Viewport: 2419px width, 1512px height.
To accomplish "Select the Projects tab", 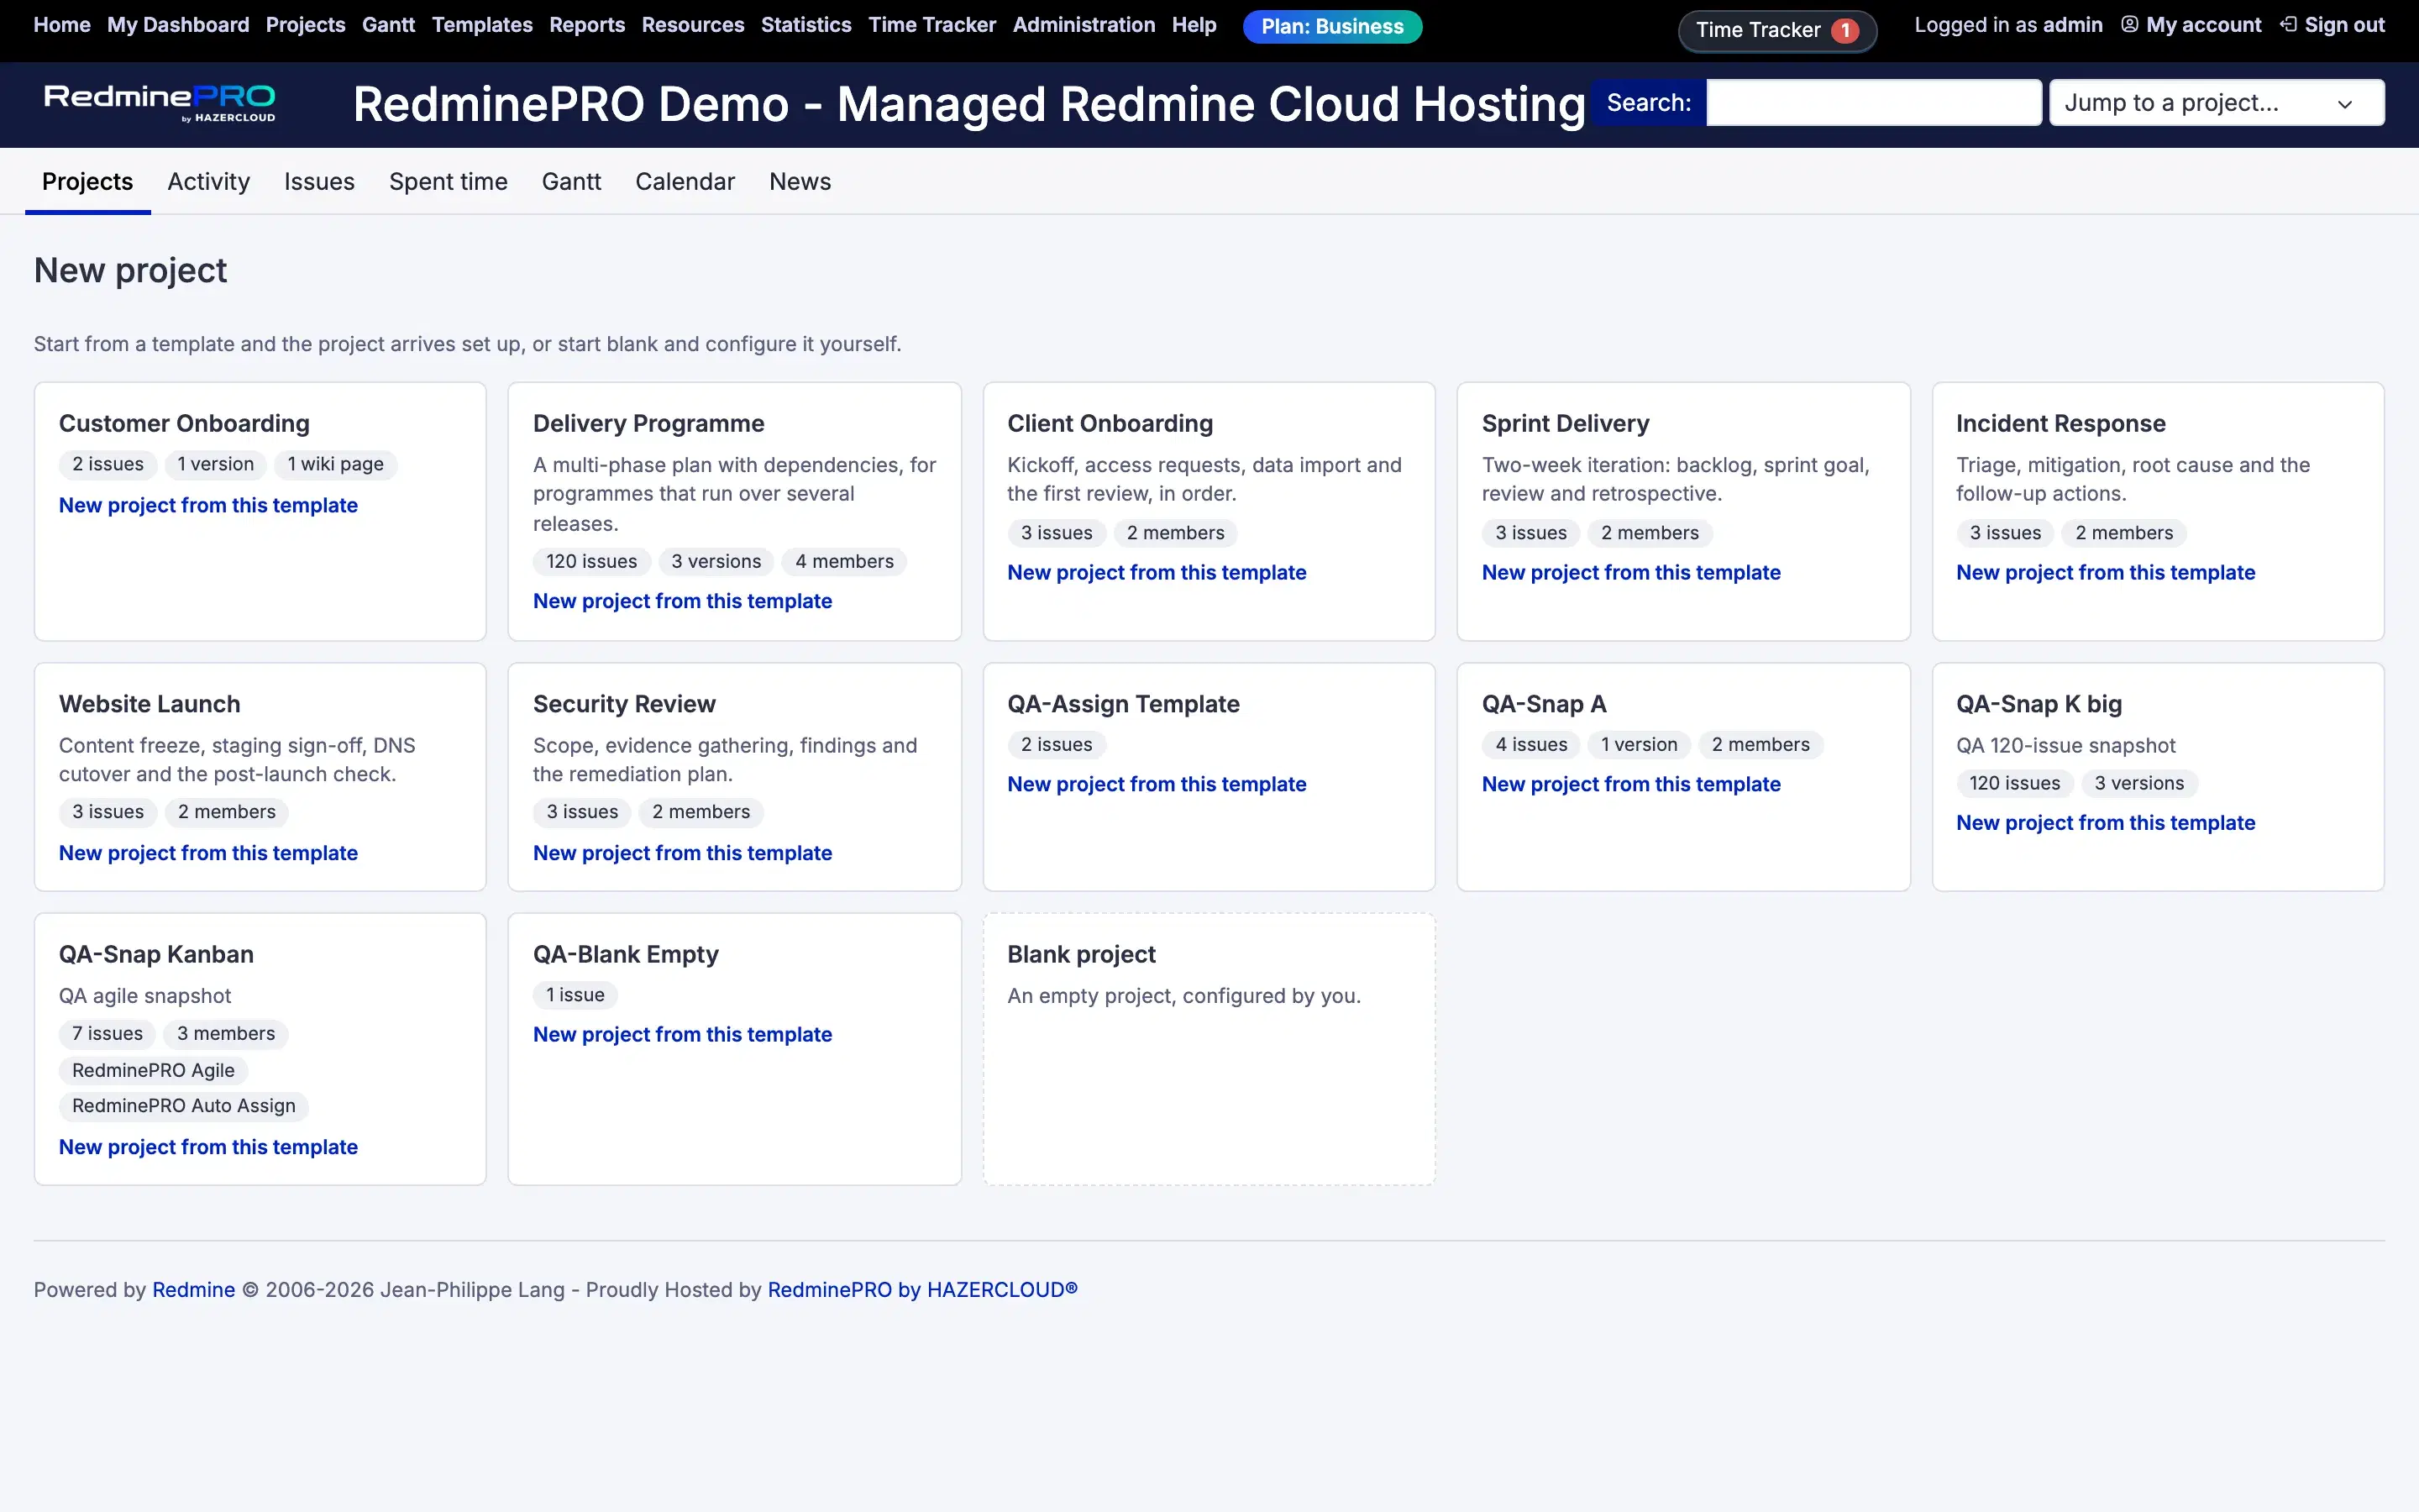I will click(87, 182).
